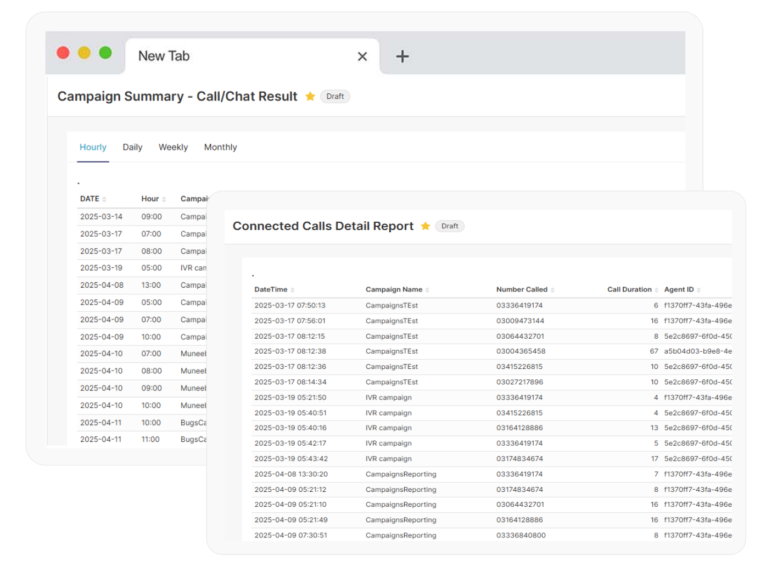771x566 pixels.
Task: Open a new browser tab with plus icon
Action: 403,56
